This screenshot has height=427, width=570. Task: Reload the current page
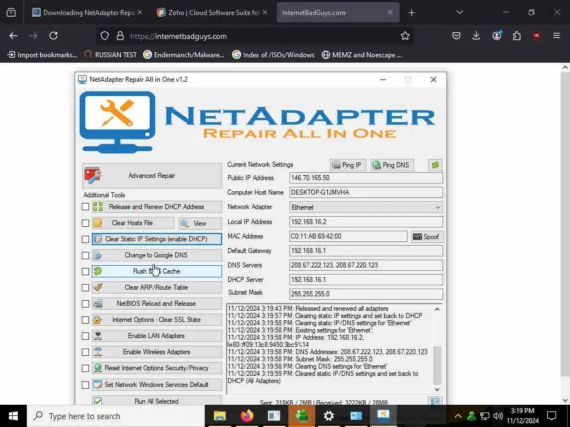point(53,36)
